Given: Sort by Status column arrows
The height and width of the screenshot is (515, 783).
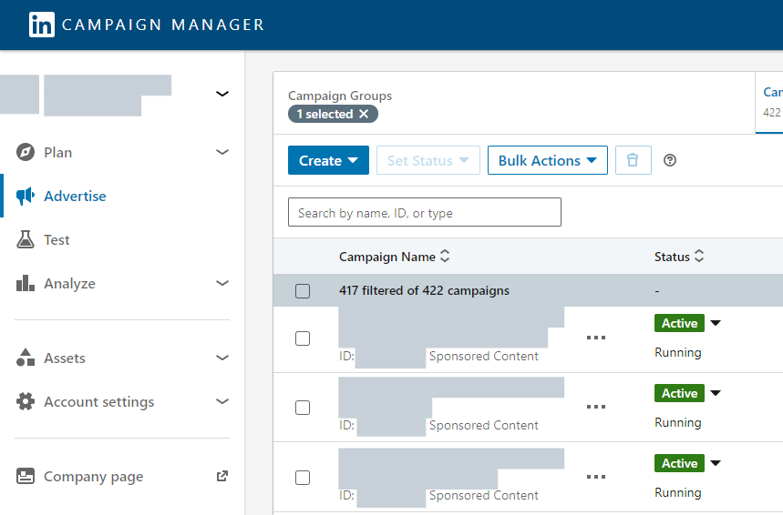Looking at the screenshot, I should click(x=699, y=257).
